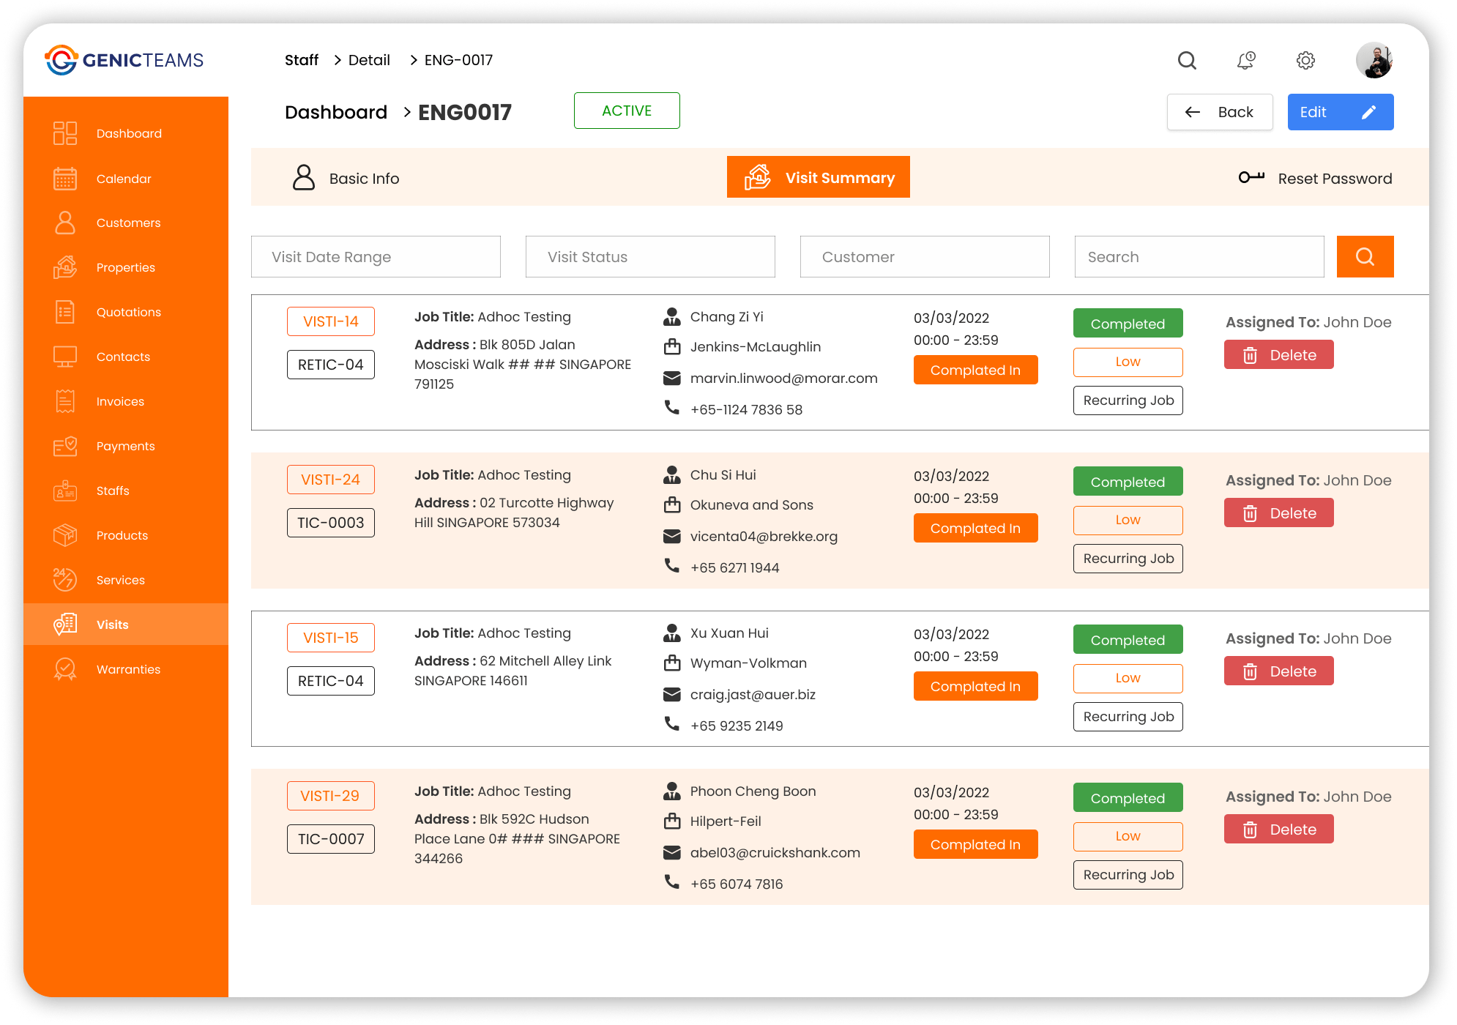Click Dashboard in the page heading
Viewport: 1457px width, 1025px height.
pyautogui.click(x=336, y=112)
